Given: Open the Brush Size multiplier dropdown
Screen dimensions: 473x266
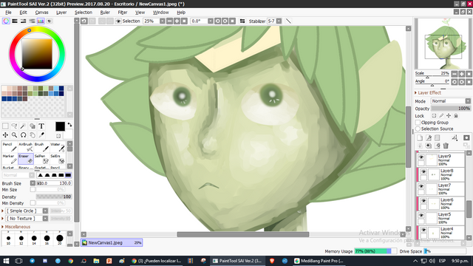Looking at the screenshot, I should click(x=33, y=183).
